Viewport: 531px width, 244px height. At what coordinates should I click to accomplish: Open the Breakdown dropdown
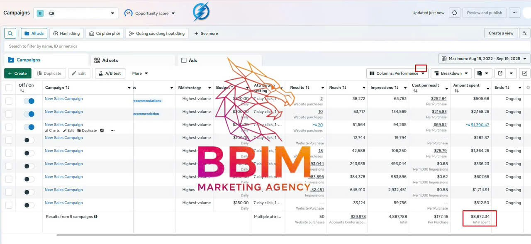[x=451, y=73]
